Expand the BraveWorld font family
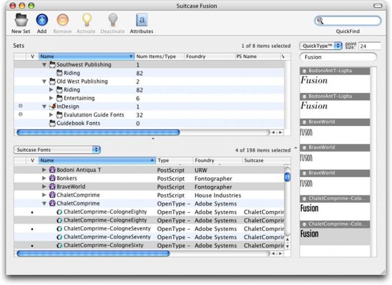Screen dimensions: 392x285 (x=44, y=186)
